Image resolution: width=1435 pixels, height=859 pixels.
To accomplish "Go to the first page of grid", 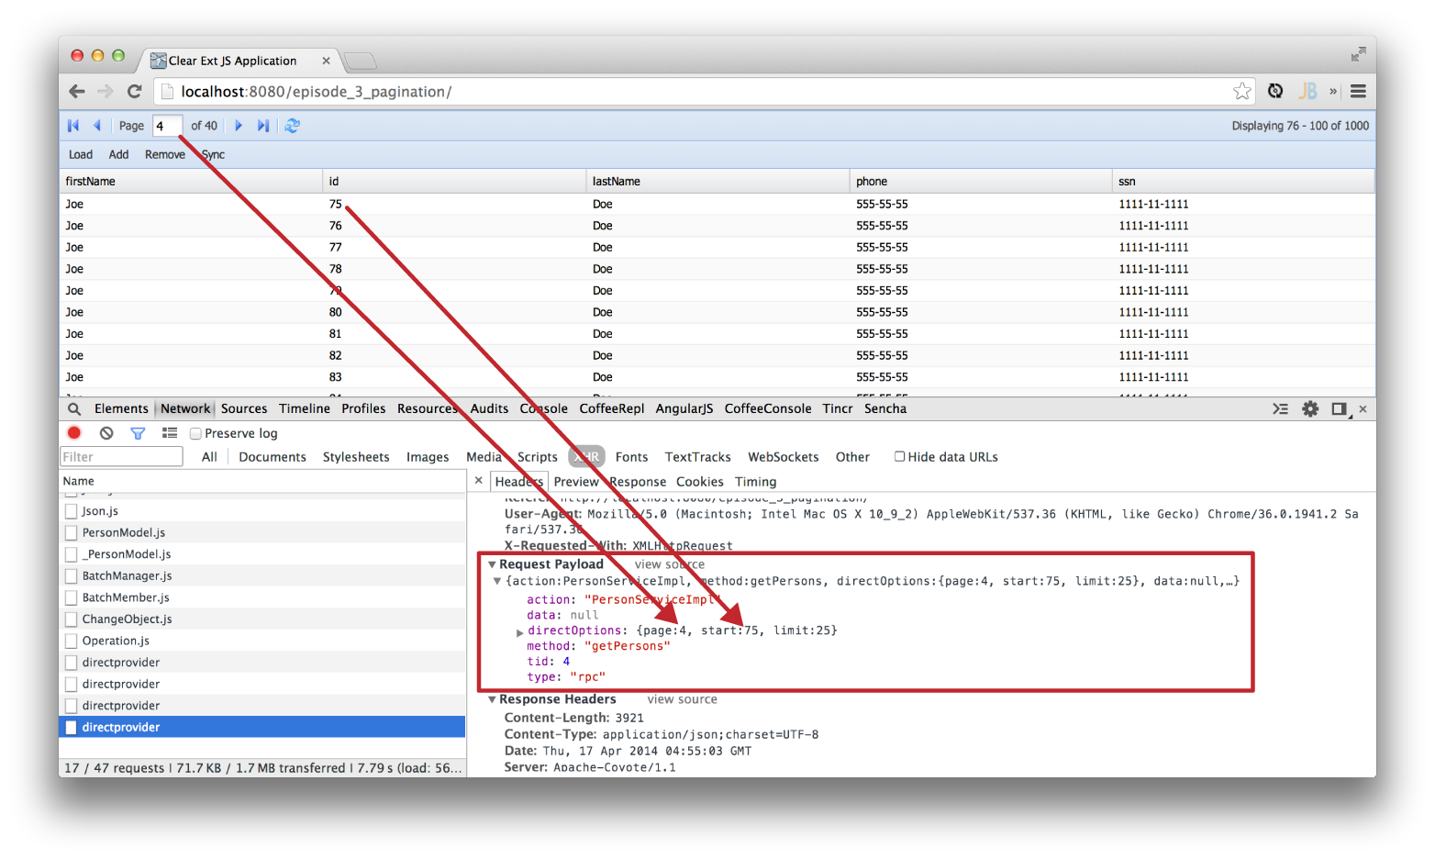I will tap(73, 126).
